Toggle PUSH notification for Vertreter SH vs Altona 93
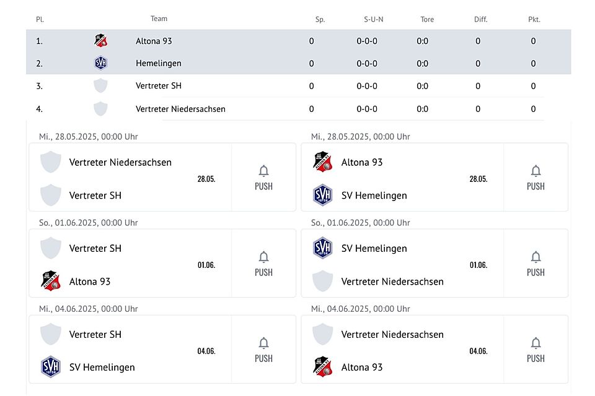Image resolution: width=595 pixels, height=396 pixels. coord(263,264)
